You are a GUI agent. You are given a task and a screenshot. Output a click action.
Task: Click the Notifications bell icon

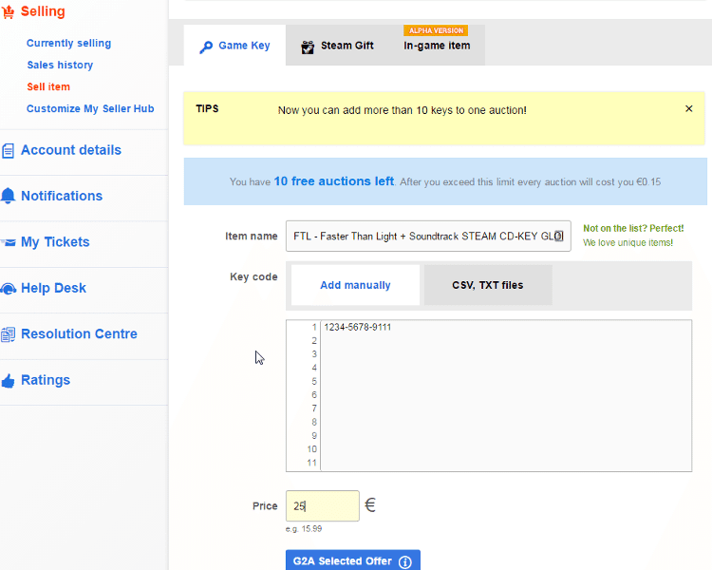pyautogui.click(x=8, y=196)
